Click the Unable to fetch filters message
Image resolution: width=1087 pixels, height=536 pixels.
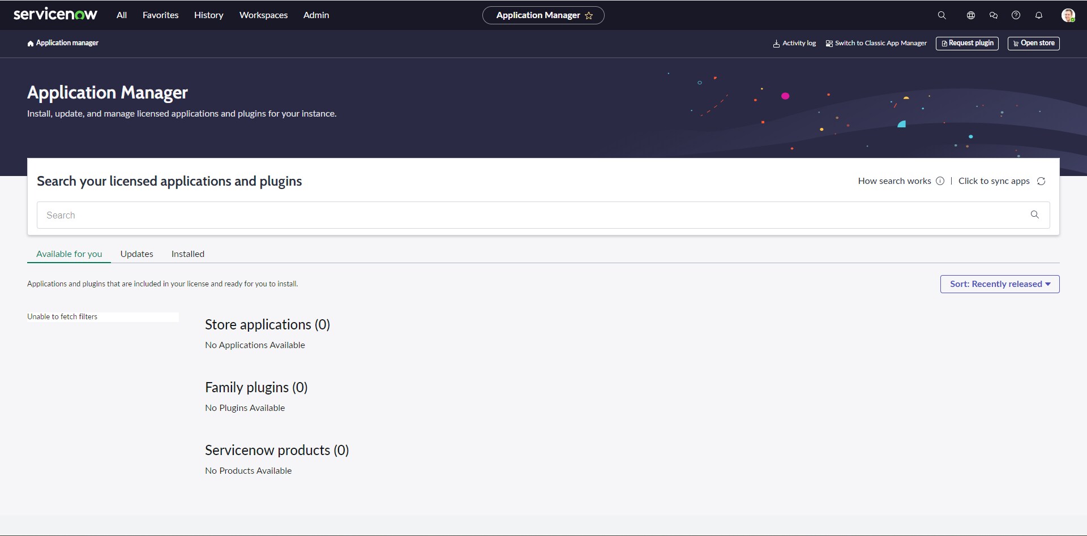pyautogui.click(x=62, y=317)
